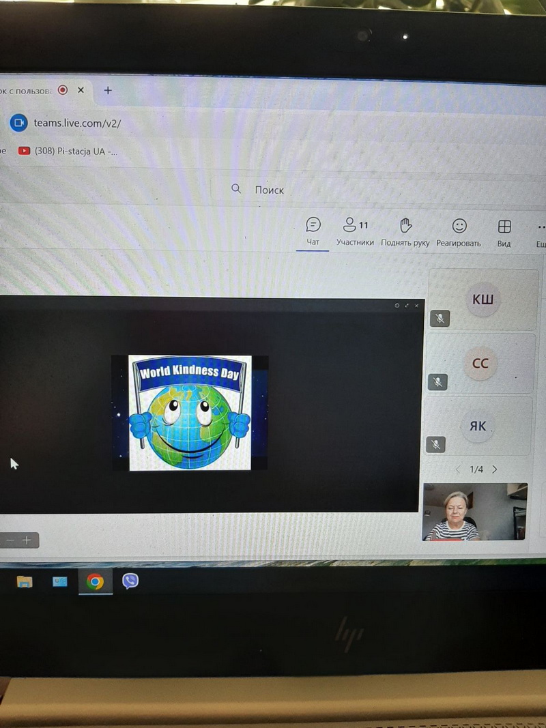Screen dimensions: 546x728
Task: Open the Чат (Chat) panel
Action: pyautogui.click(x=313, y=231)
